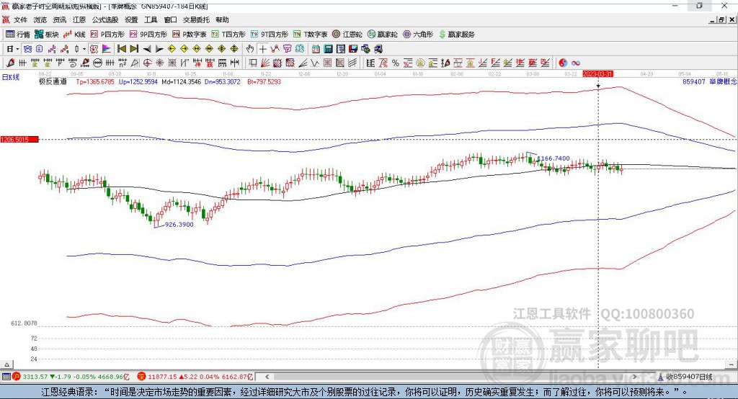Click the zigzag wave line tool icon
The height and width of the screenshot is (399, 738).
pos(314,63)
